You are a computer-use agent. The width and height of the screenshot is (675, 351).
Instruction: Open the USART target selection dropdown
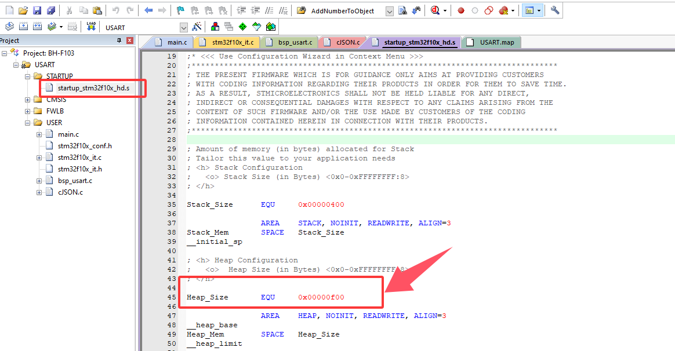pyautogui.click(x=184, y=27)
